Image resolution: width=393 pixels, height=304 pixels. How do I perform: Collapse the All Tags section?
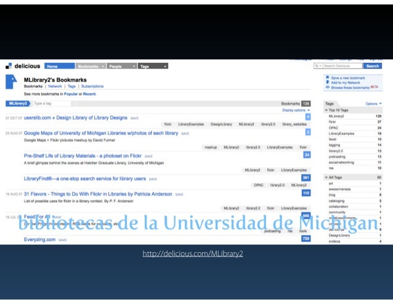326,178
